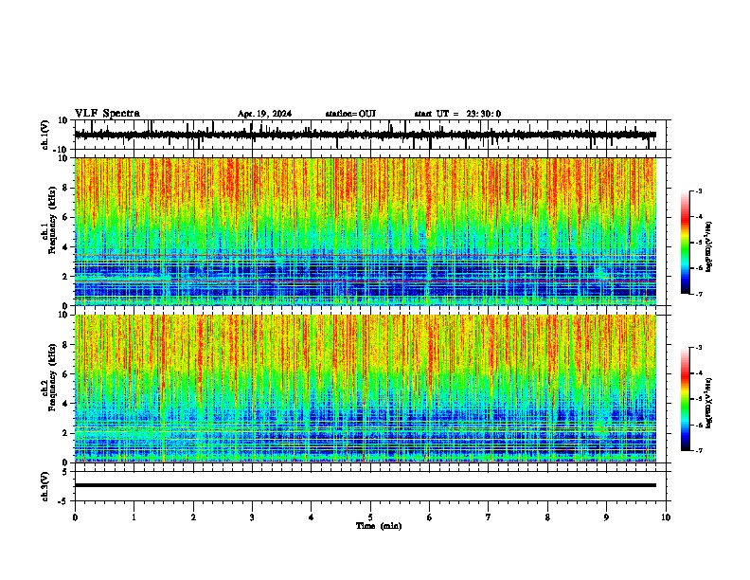Click time axis tick label '7'
This screenshot has width=750, height=580.
pyautogui.click(x=489, y=517)
